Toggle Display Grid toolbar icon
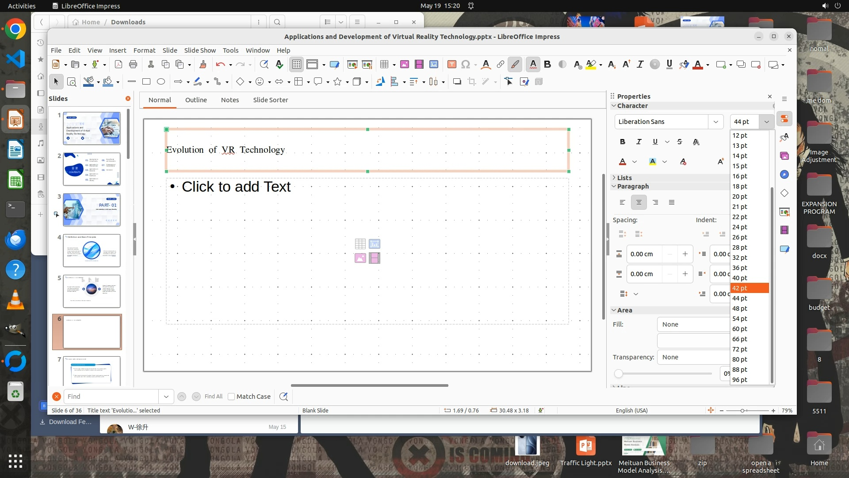The image size is (849, 478). [296, 65]
